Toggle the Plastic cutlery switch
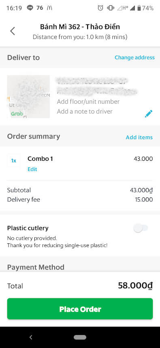160x348 pixels. (x=141, y=228)
